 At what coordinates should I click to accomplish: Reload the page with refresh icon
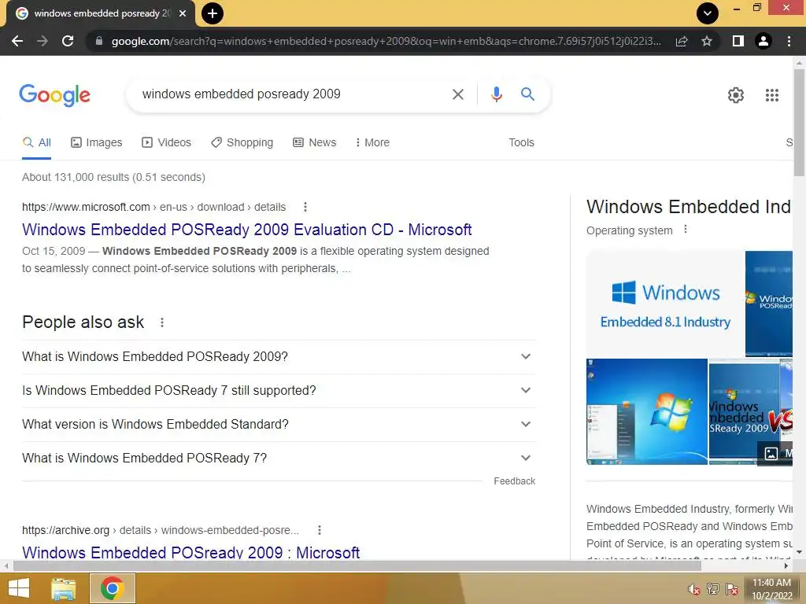click(68, 41)
